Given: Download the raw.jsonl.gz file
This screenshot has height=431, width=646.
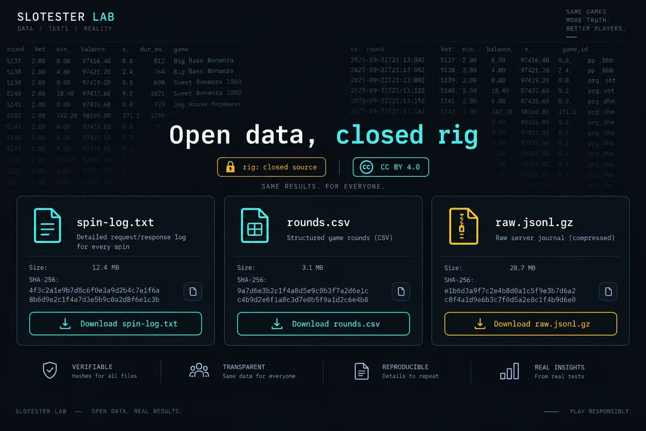Looking at the screenshot, I should (x=531, y=324).
